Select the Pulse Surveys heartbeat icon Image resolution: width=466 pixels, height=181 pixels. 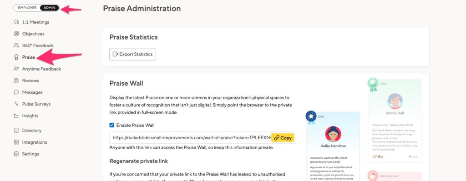point(16,104)
